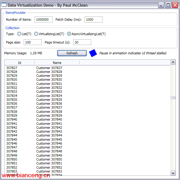Select row with Id 307833
The height and width of the screenshot is (180, 180).
[x=88, y=91]
